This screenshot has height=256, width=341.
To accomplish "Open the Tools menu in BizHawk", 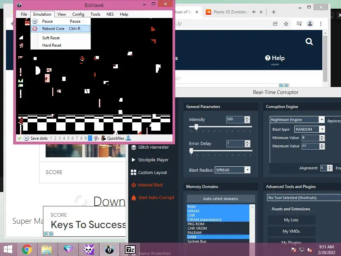I will tap(95, 14).
